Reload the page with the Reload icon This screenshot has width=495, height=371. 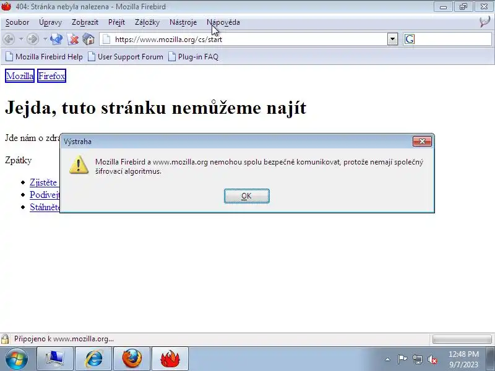(x=56, y=40)
